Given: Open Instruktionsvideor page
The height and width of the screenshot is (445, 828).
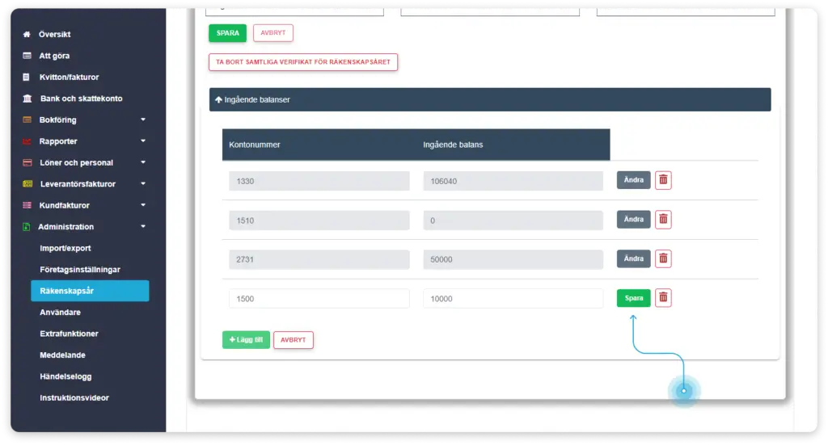Looking at the screenshot, I should (74, 398).
